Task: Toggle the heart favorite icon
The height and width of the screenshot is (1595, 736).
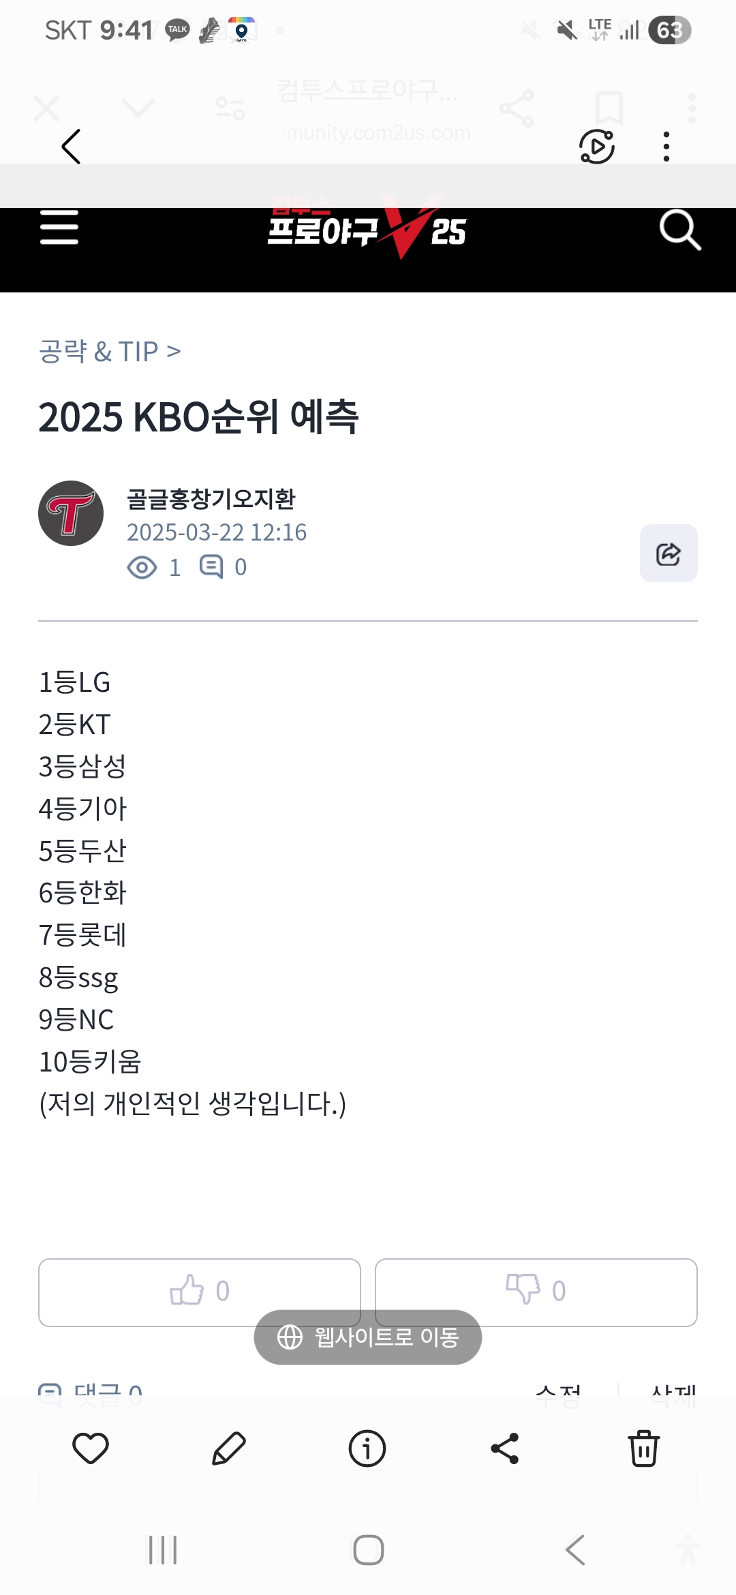Action: tap(91, 1448)
